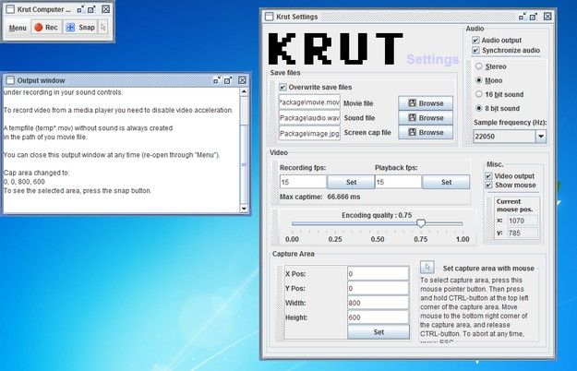Browse for the Sound file
This screenshot has width=577, height=371.
(426, 118)
